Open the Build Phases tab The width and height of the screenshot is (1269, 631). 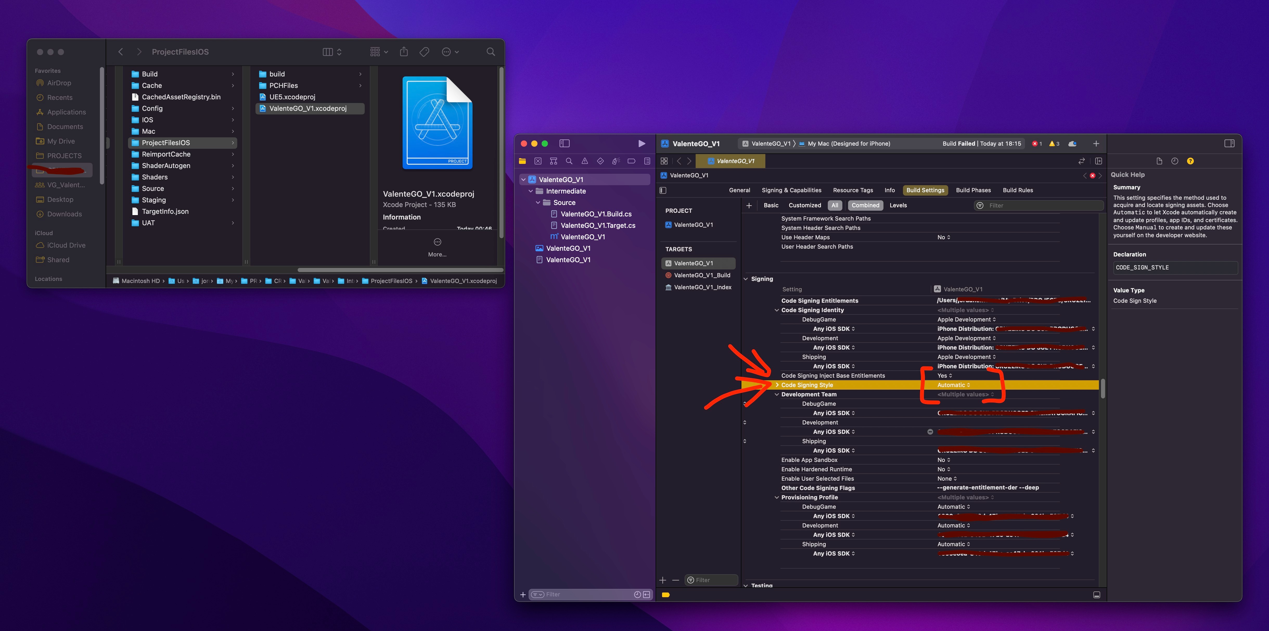[x=973, y=190]
